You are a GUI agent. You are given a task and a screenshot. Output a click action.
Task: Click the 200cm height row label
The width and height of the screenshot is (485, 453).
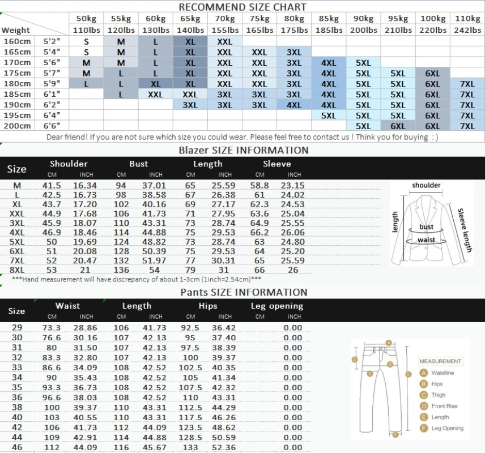16,126
